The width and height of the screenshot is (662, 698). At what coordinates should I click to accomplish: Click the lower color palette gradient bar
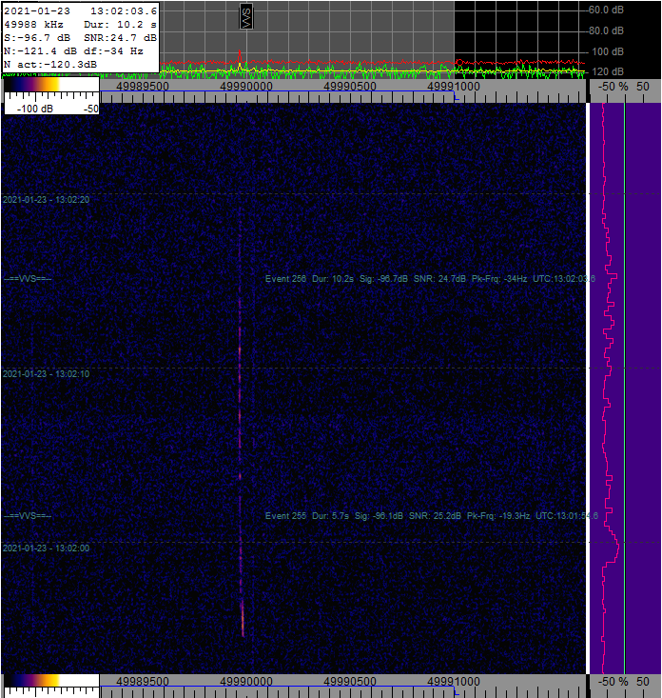coord(51,681)
